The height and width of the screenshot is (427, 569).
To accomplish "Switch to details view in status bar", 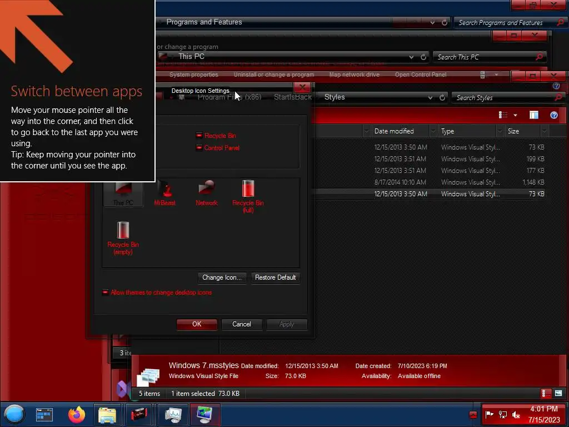I will [x=546, y=393].
